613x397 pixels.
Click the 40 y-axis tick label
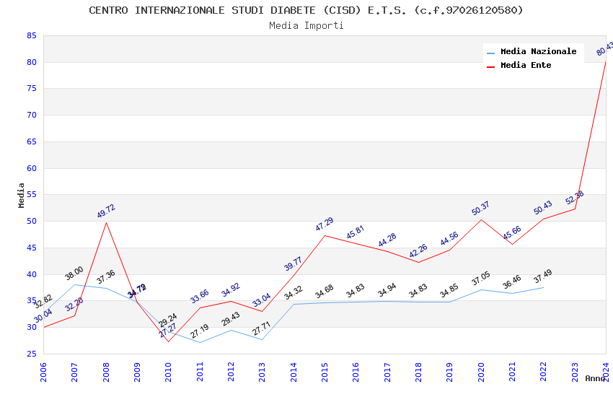point(32,274)
